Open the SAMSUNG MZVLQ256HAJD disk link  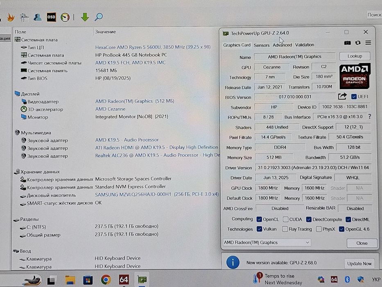157,194
